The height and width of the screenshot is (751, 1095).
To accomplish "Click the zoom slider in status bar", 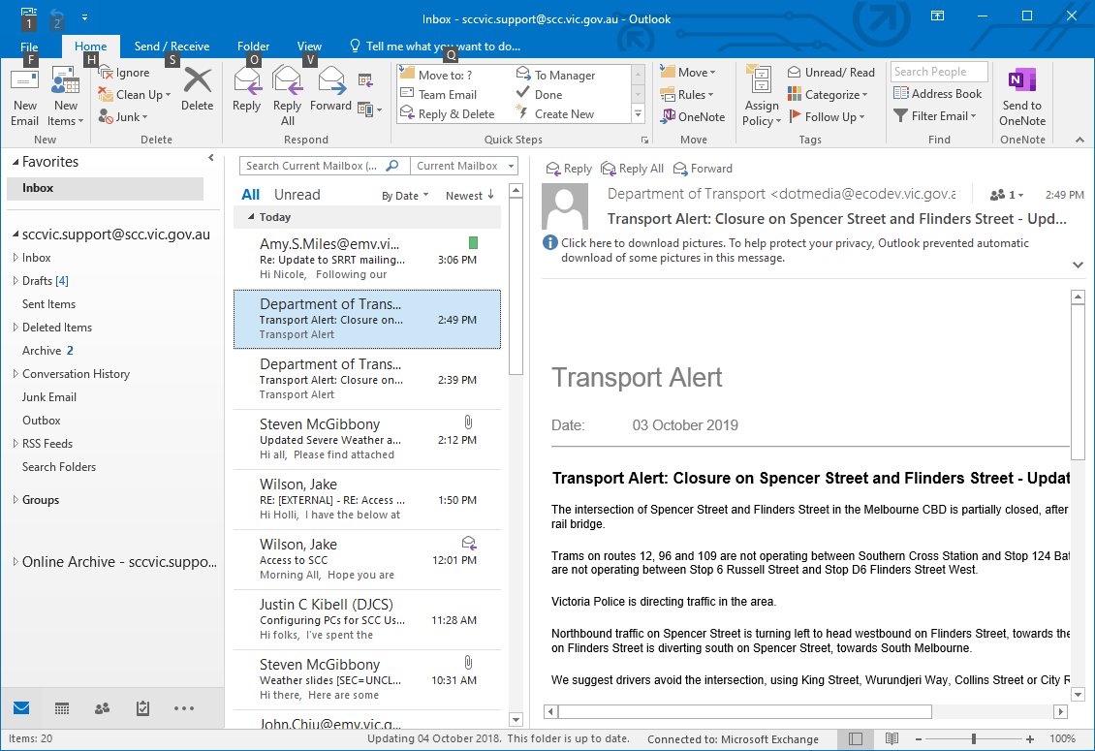I will (972, 739).
